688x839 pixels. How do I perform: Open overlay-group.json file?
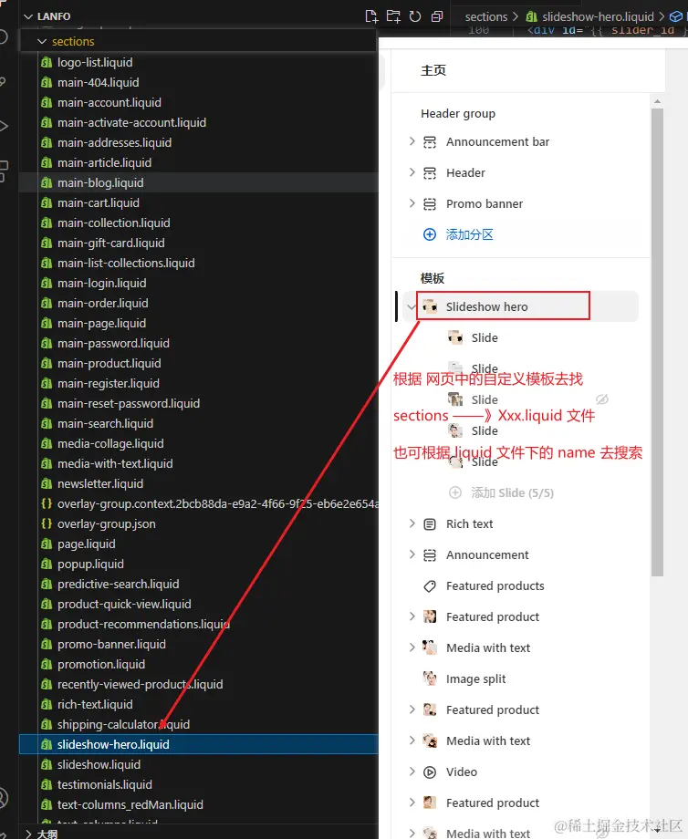click(x=106, y=523)
